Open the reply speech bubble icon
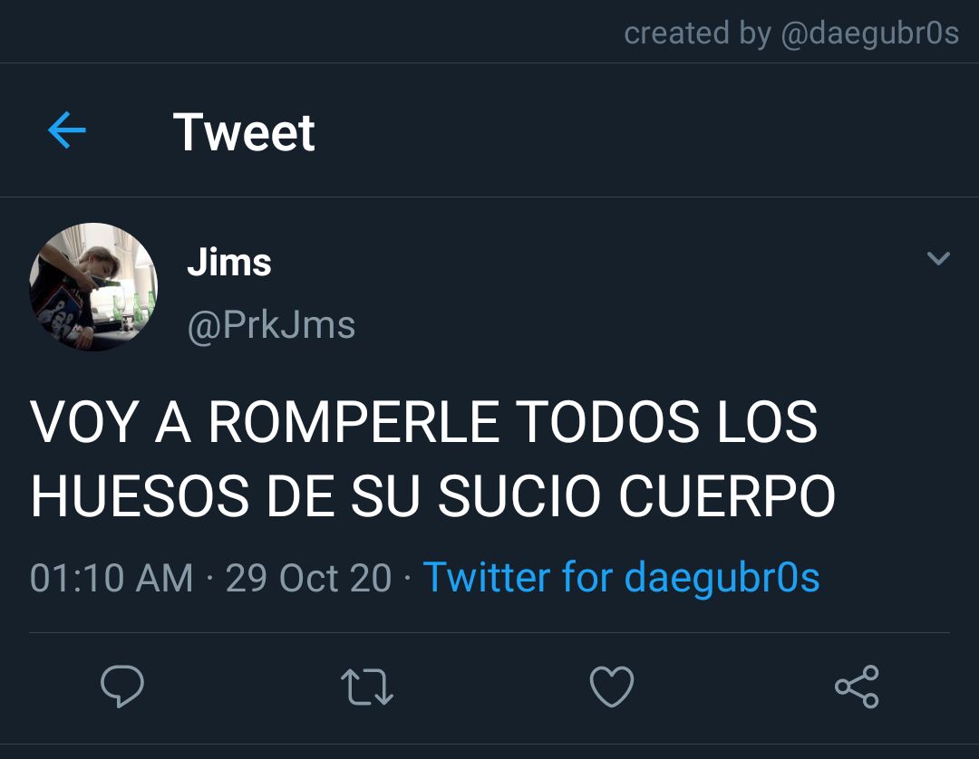The width and height of the screenshot is (979, 759). 122,686
